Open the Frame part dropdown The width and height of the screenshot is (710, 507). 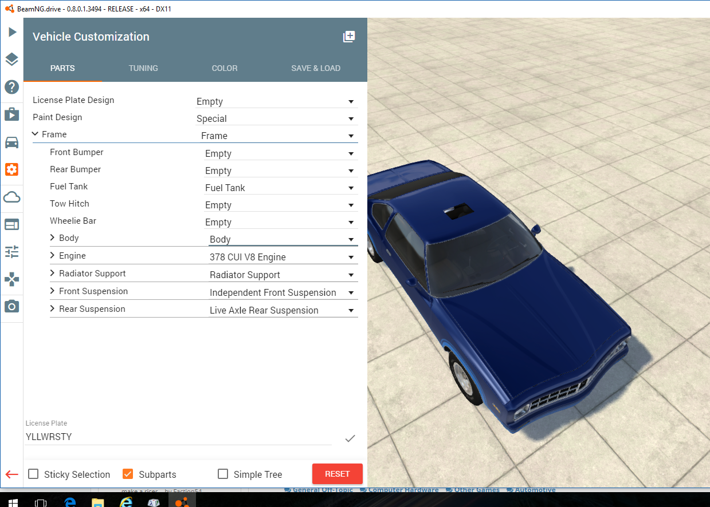[279, 136]
